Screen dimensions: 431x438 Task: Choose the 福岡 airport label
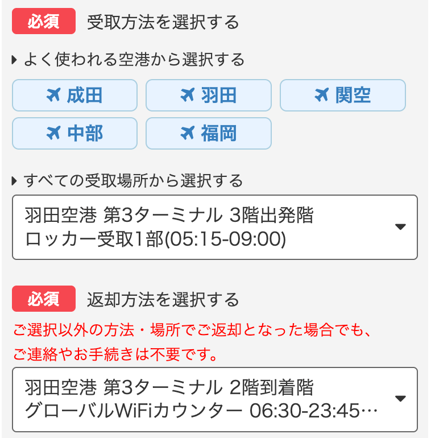click(x=219, y=133)
